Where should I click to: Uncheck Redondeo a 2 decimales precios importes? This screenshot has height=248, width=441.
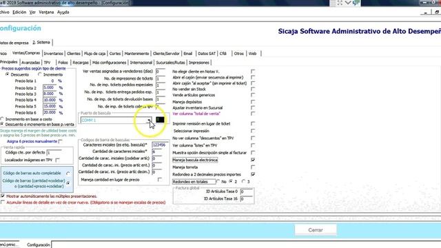pyautogui.click(x=253, y=174)
